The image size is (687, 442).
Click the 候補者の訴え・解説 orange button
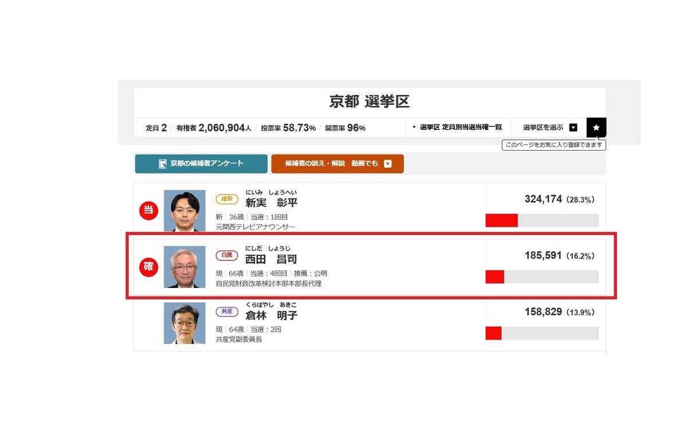click(x=337, y=164)
